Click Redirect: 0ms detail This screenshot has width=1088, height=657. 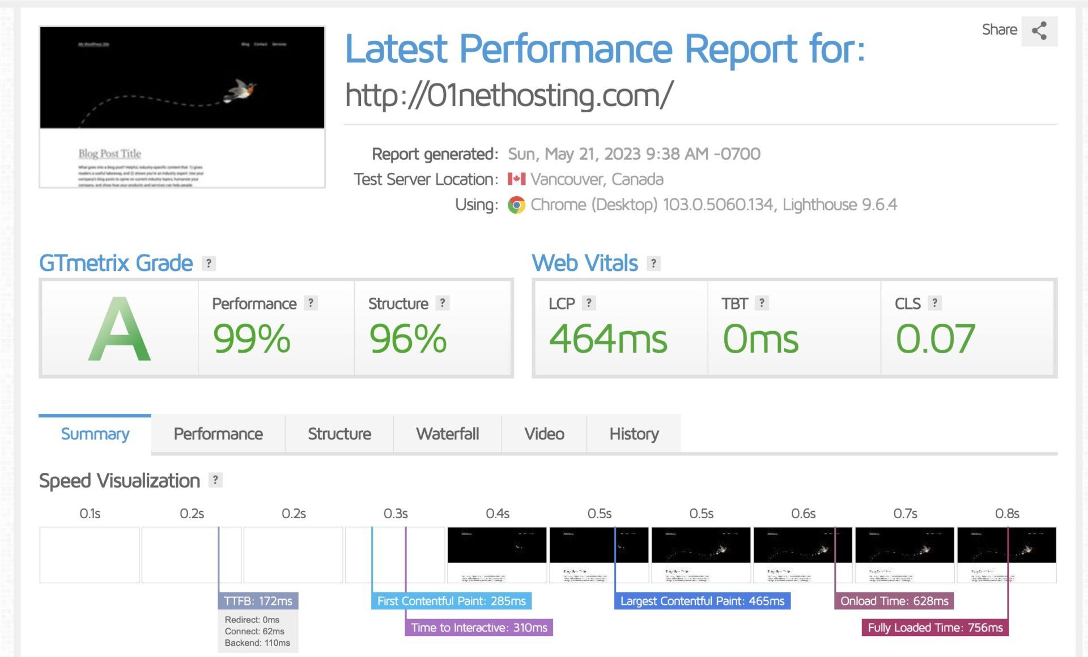click(252, 620)
